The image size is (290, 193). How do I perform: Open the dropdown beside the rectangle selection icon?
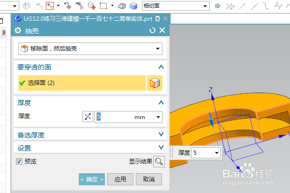pos(112,5)
